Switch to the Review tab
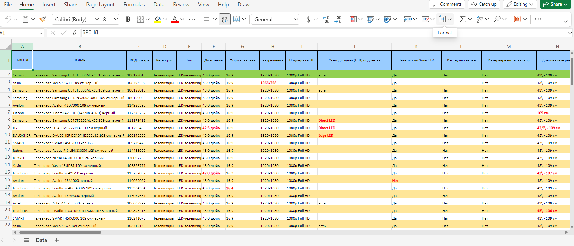 pyautogui.click(x=181, y=5)
